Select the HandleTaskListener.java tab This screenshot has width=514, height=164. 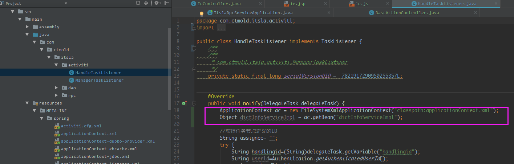click(x=446, y=4)
